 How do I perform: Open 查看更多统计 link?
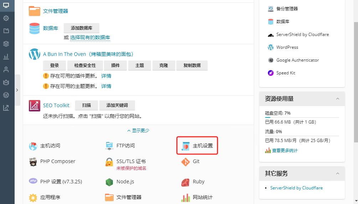click(x=285, y=151)
